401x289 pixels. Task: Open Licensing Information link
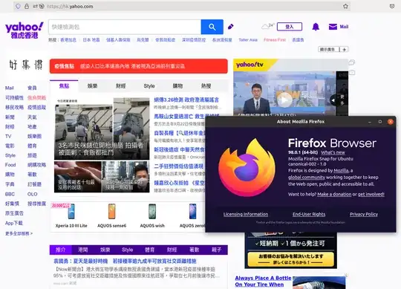[246, 214]
